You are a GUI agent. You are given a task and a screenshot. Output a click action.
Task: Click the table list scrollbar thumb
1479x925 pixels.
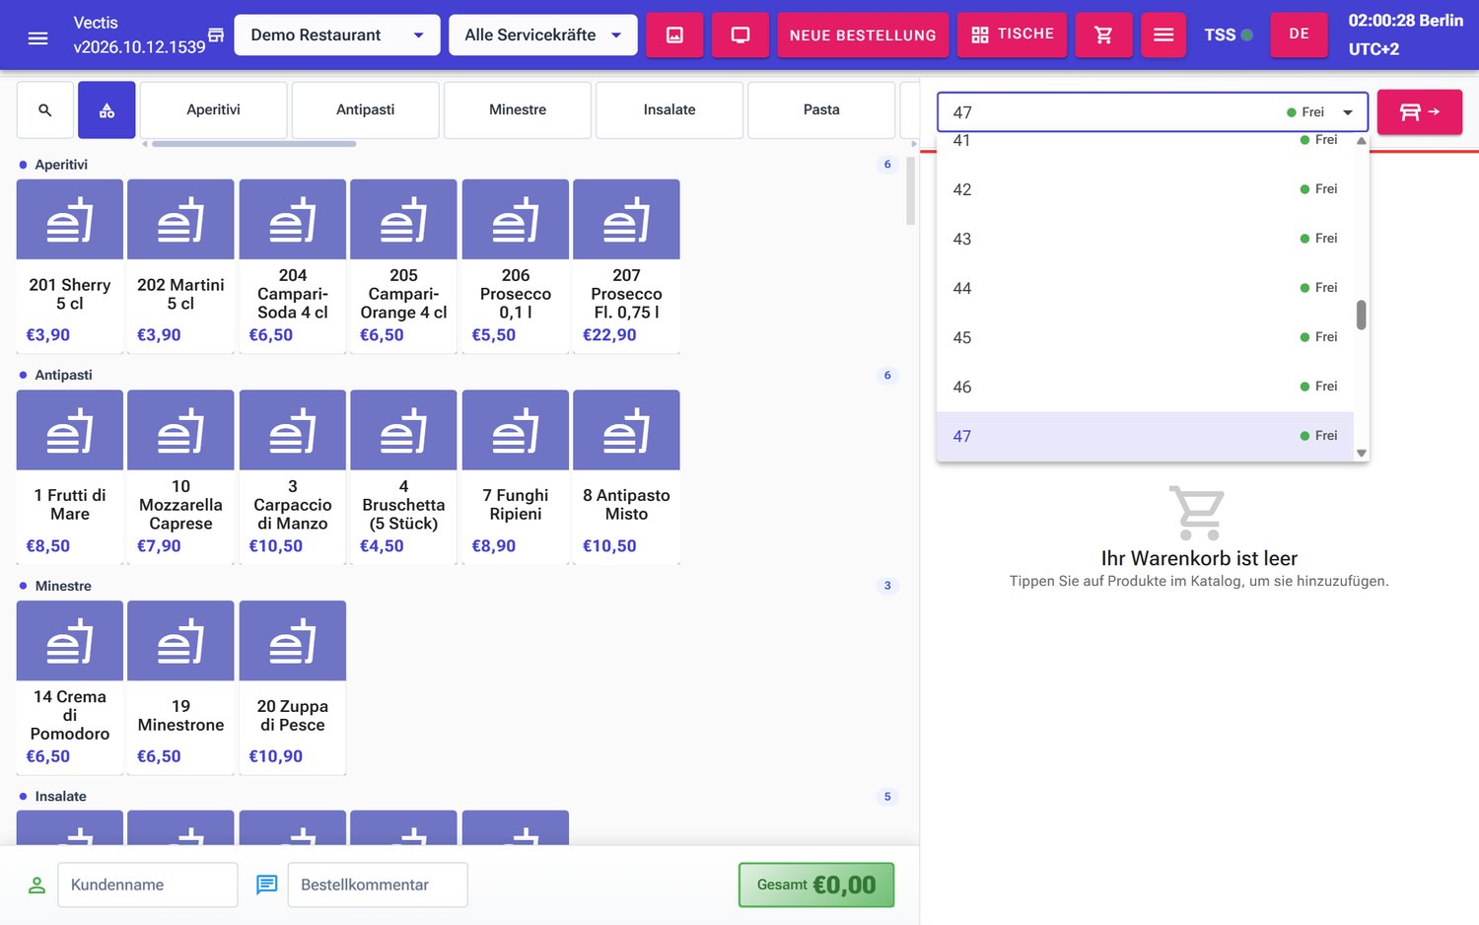click(x=1362, y=316)
